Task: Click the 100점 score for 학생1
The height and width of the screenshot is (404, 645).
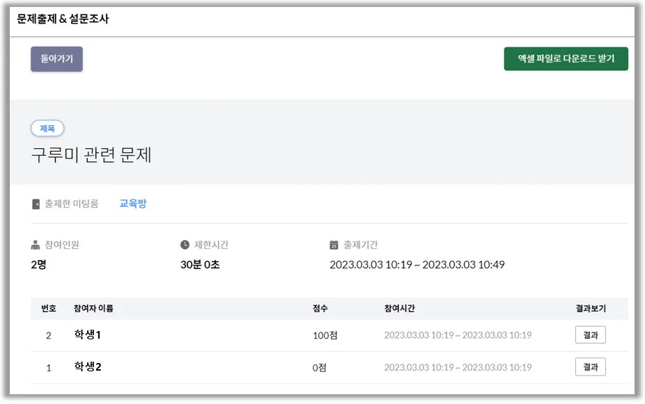Action: [x=325, y=335]
